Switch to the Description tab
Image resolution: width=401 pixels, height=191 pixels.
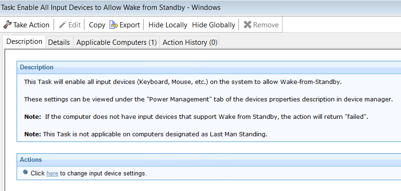tap(24, 42)
